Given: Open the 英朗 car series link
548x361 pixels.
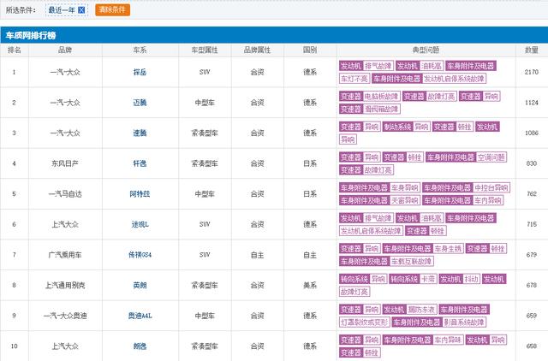Looking at the screenshot, I should (x=140, y=285).
